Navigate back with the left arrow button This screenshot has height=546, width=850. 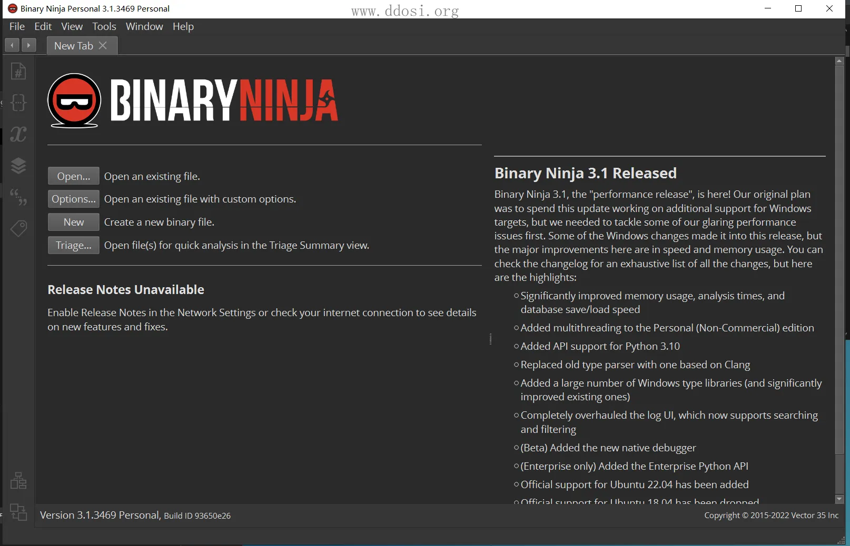click(x=12, y=45)
